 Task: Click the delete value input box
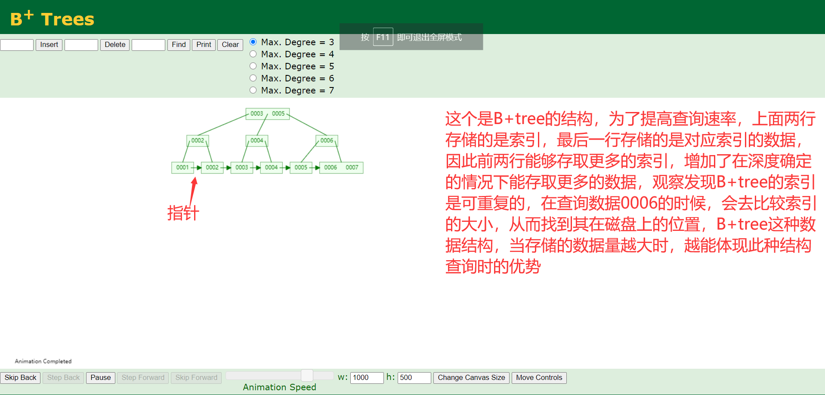(x=81, y=45)
